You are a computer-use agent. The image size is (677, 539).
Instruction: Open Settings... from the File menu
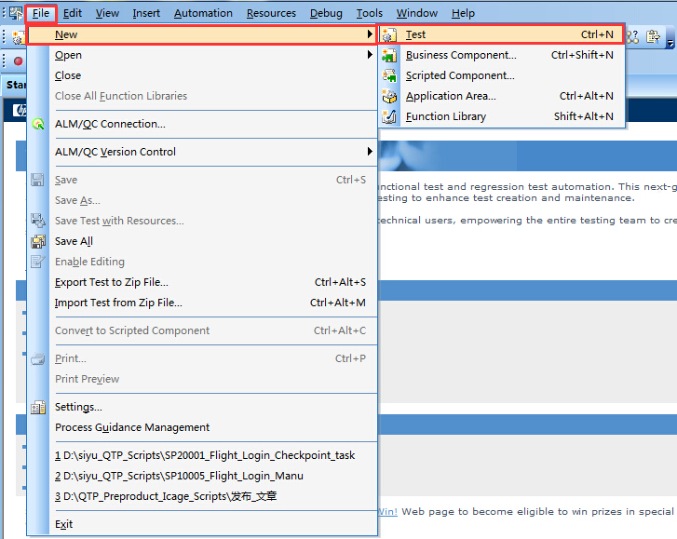202,407
